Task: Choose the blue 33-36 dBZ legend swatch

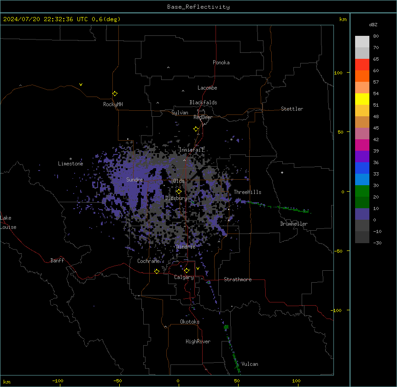Action: click(x=362, y=168)
